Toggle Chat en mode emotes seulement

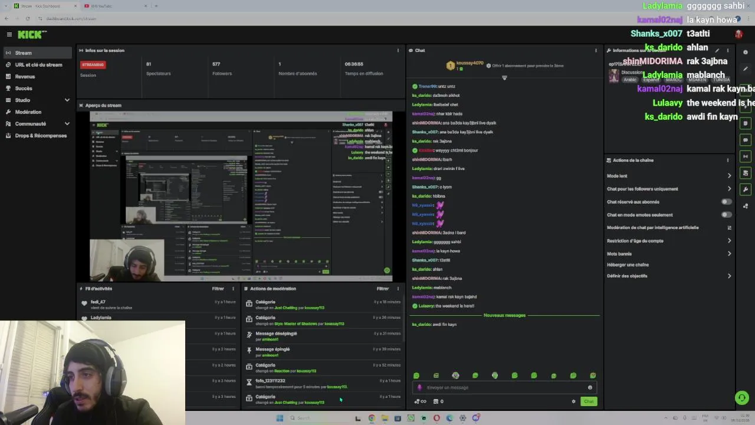click(726, 215)
